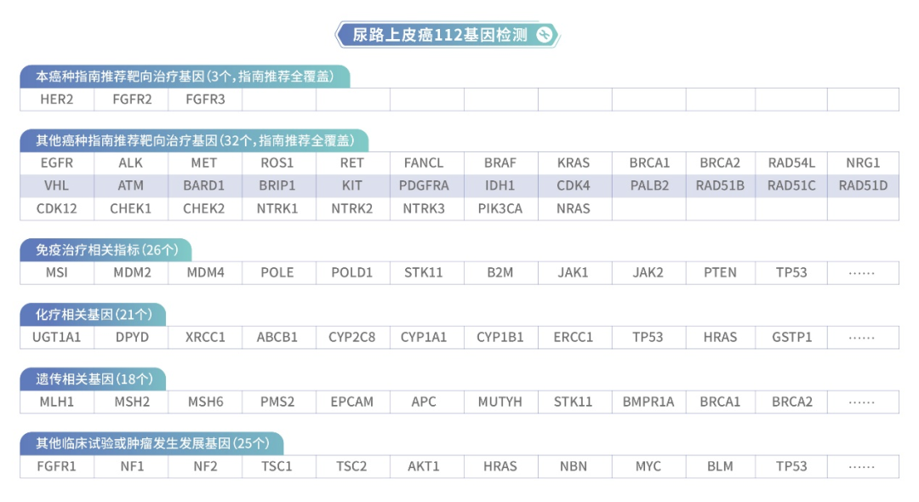The width and height of the screenshot is (919, 502).
Task: Click the MDM4 cell
Action: 205,273
